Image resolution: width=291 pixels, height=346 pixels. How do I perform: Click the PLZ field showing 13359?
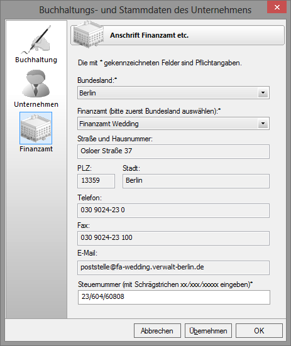(x=96, y=181)
